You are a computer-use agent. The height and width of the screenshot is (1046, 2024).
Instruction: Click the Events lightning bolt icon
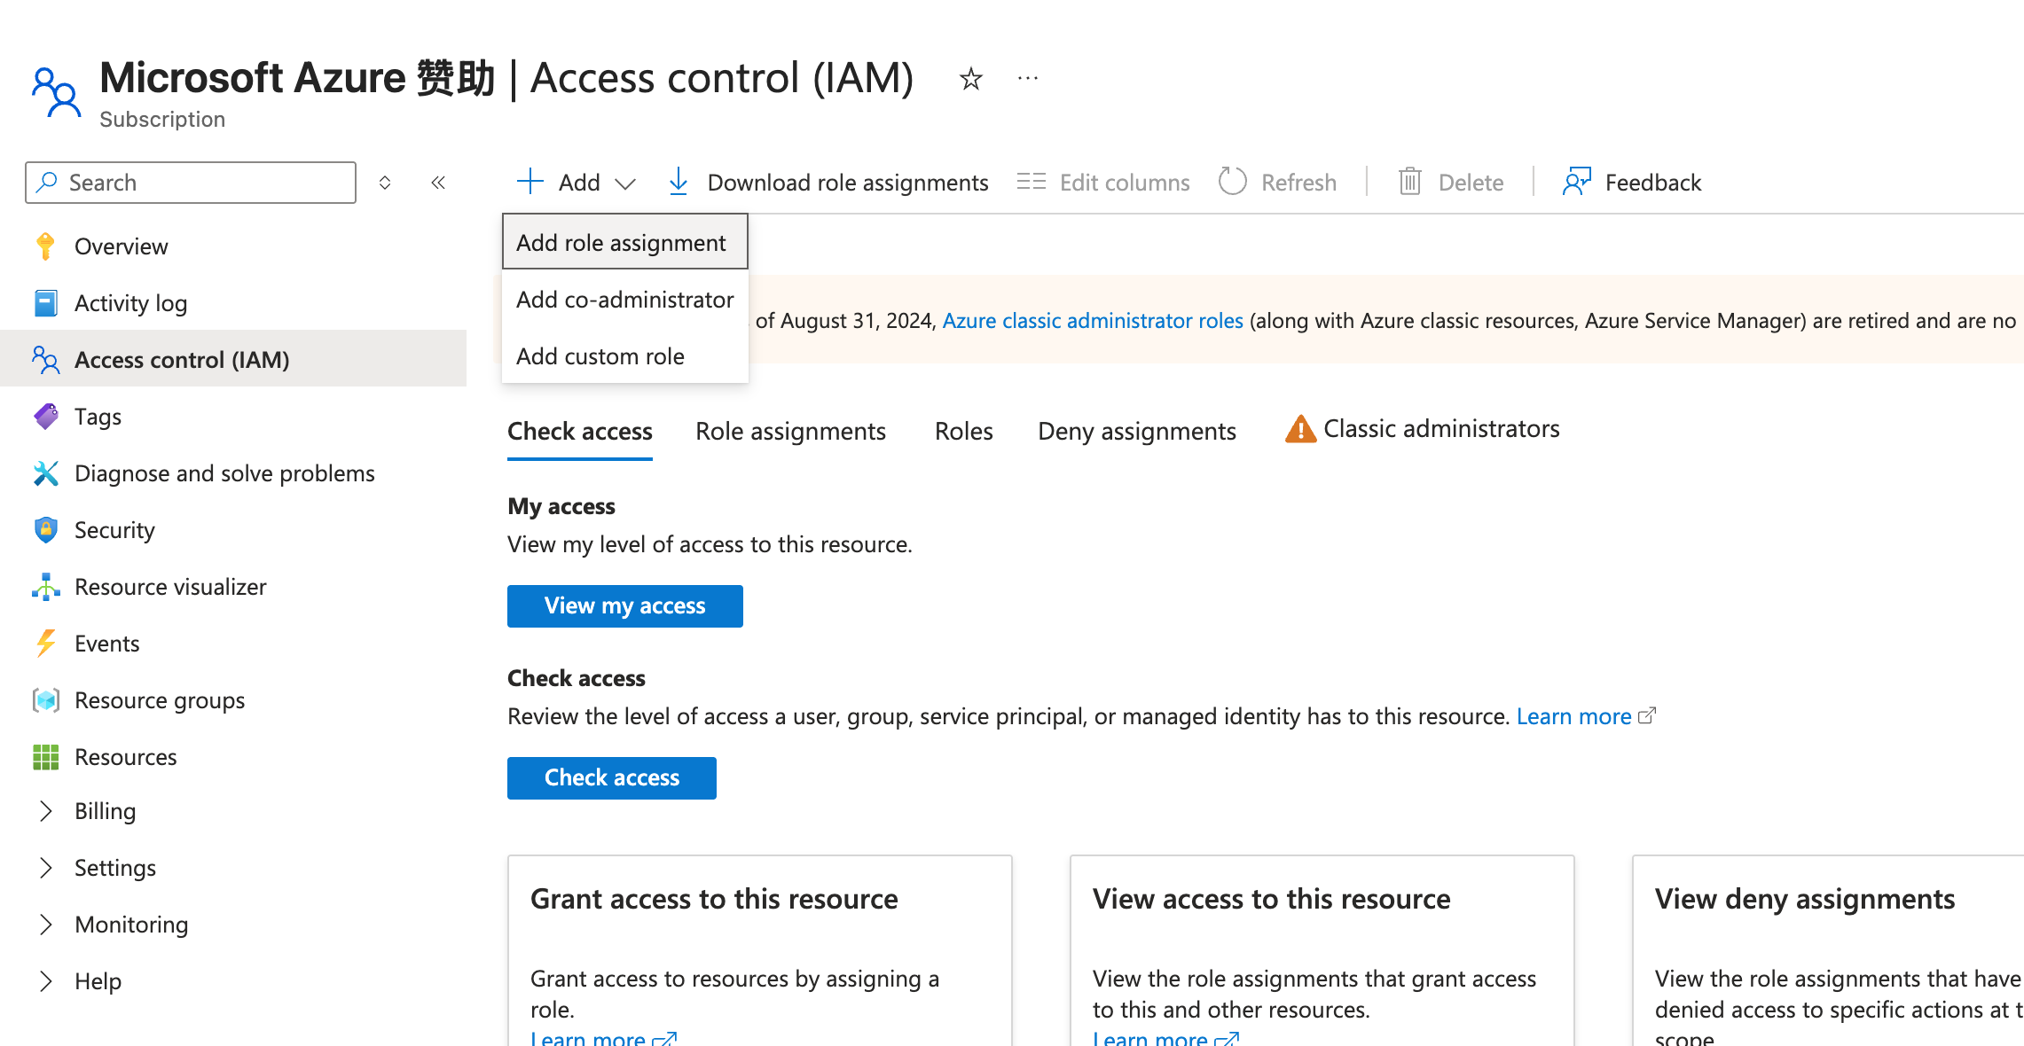pyautogui.click(x=46, y=644)
